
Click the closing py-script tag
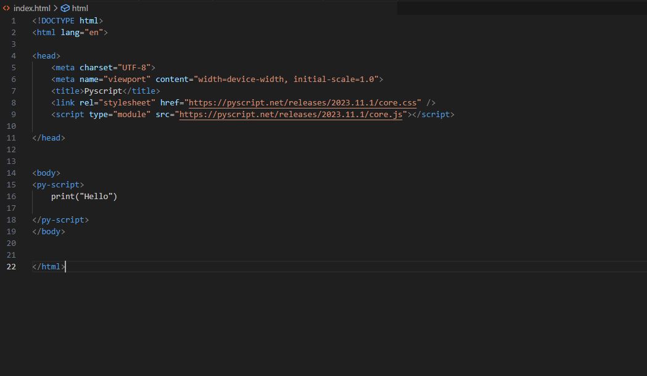point(60,220)
